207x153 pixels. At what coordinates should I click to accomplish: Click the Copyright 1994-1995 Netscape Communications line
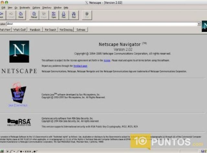click(x=122, y=53)
